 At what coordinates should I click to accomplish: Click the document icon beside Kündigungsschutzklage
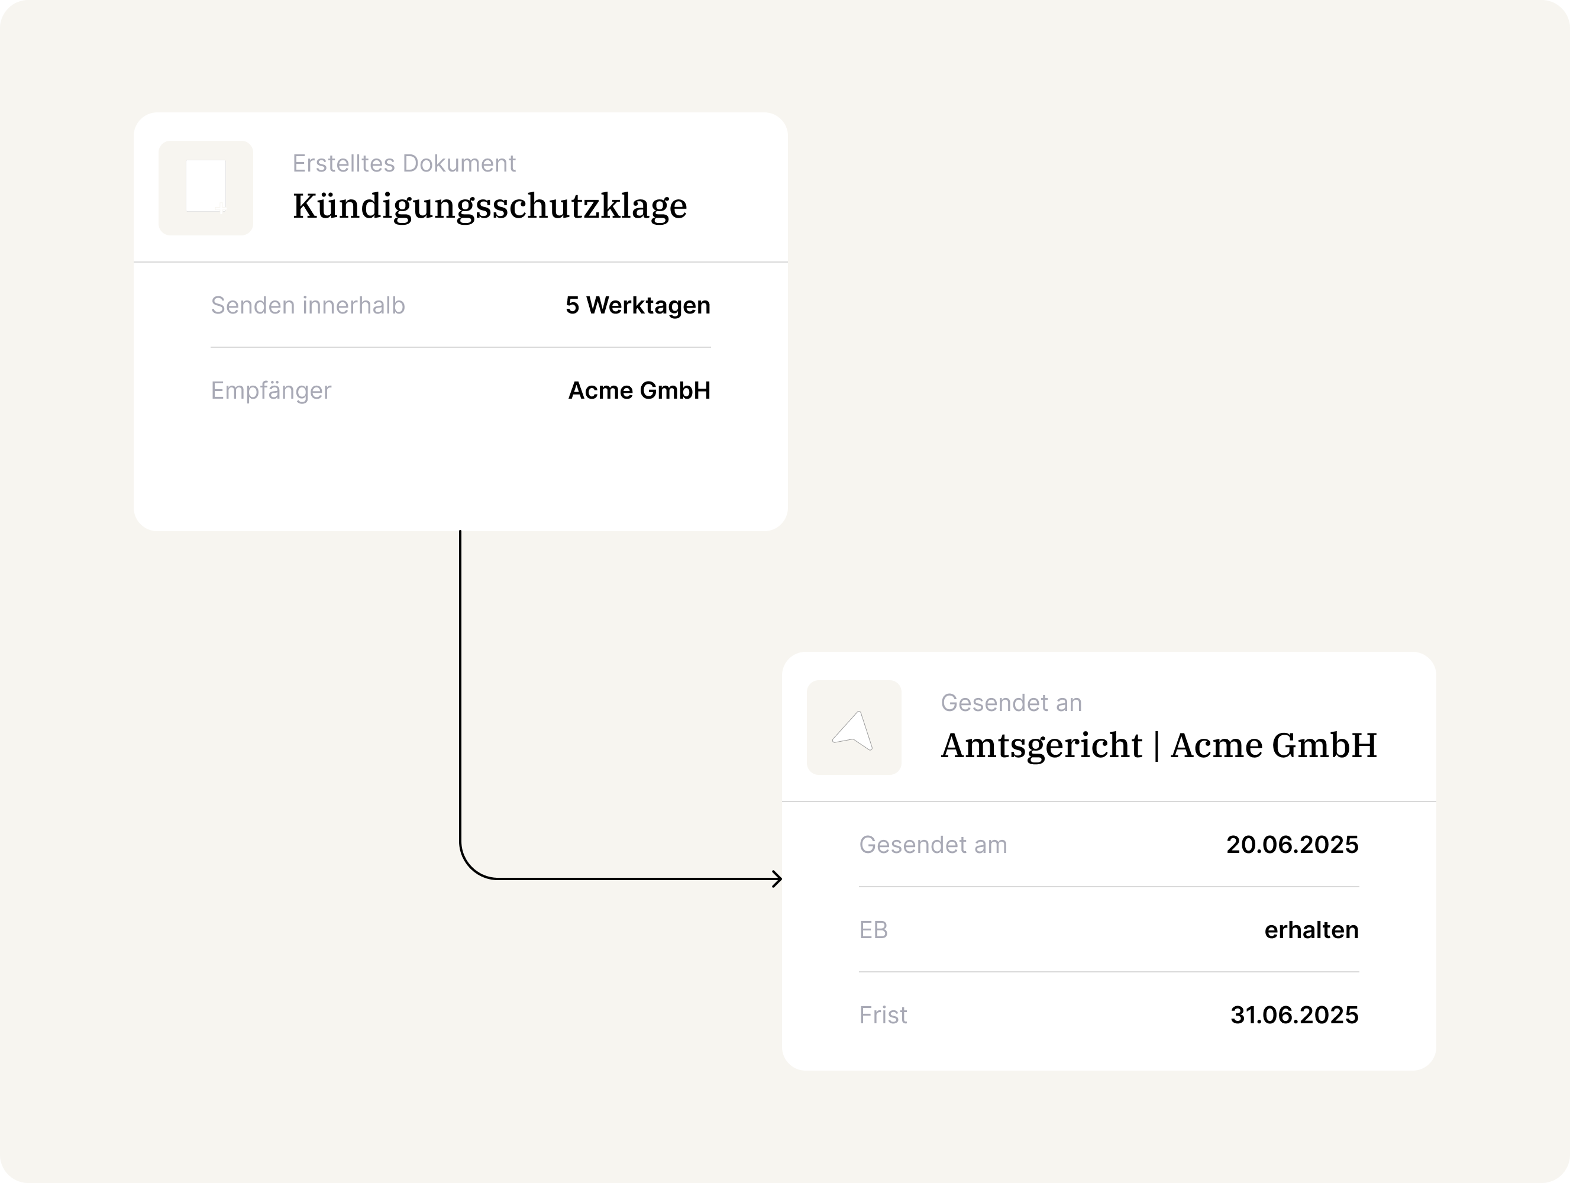point(206,188)
